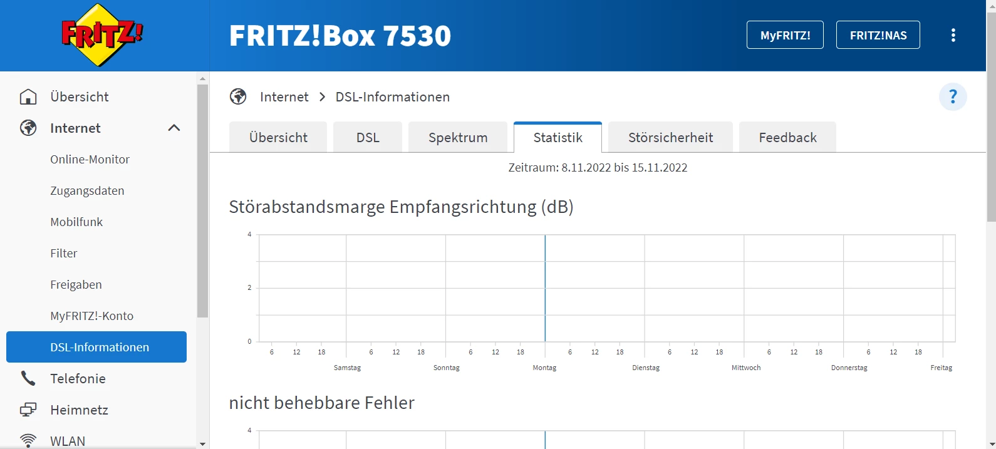Click the Zeitraum date range text

pos(598,167)
